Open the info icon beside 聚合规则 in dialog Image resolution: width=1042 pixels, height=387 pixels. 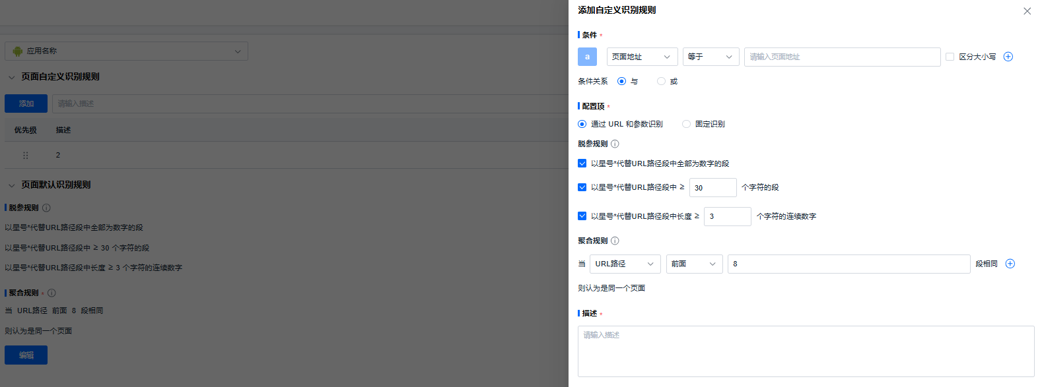[615, 241]
